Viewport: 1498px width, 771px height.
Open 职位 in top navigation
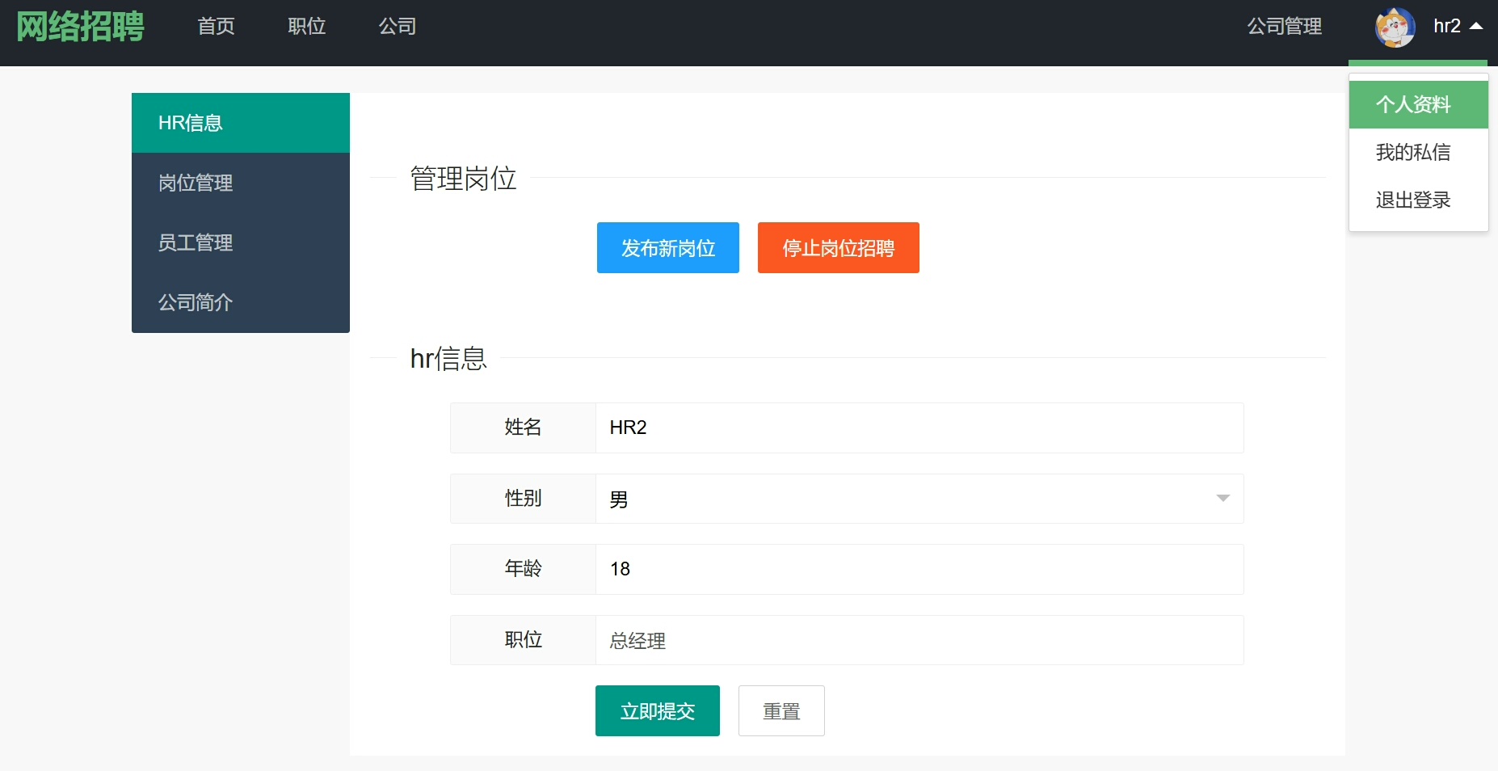[x=307, y=27]
